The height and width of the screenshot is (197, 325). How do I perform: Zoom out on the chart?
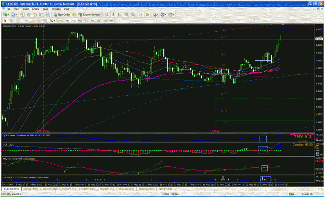(x=133, y=15)
